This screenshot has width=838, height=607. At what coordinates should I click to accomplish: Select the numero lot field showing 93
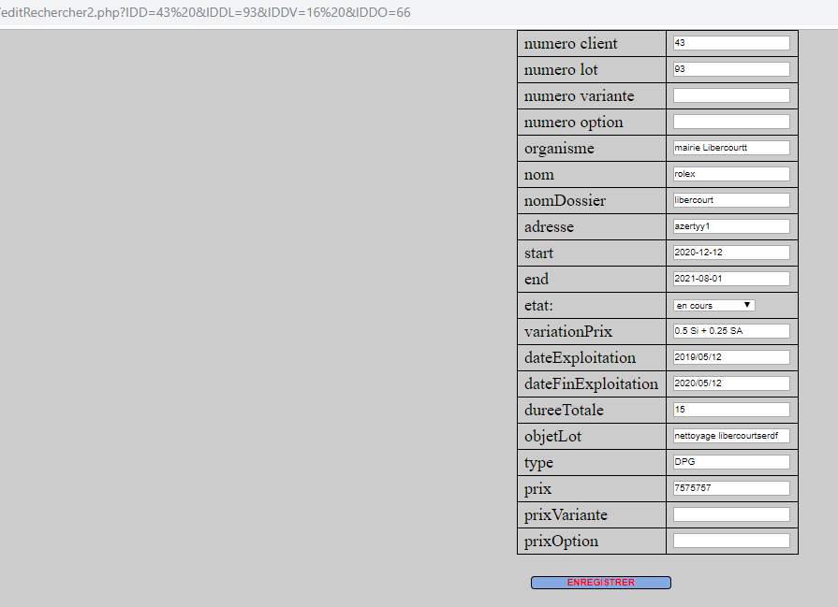(730, 68)
